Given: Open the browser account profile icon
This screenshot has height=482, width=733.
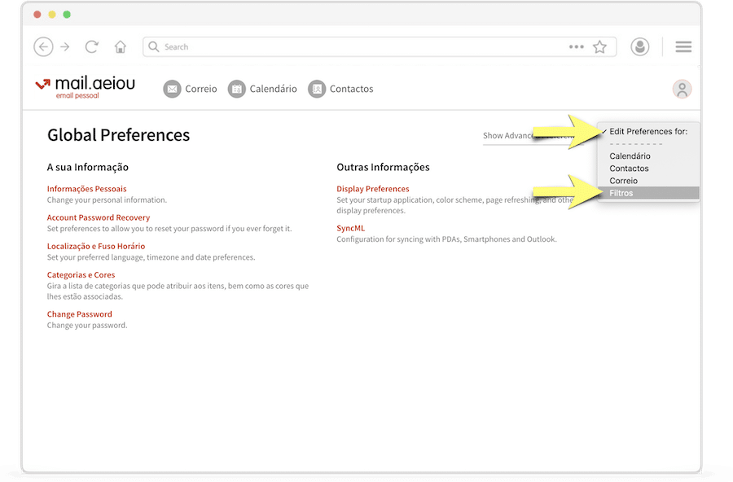Looking at the screenshot, I should click(640, 47).
